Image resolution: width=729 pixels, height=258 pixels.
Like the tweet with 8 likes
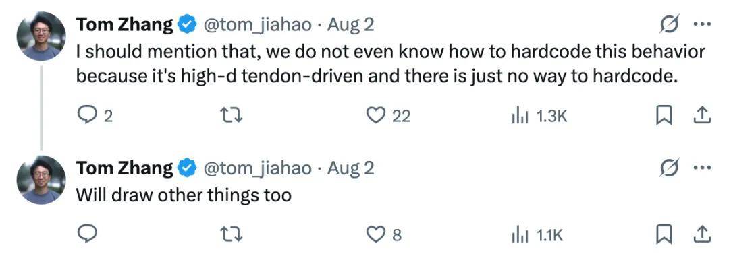pyautogui.click(x=384, y=235)
